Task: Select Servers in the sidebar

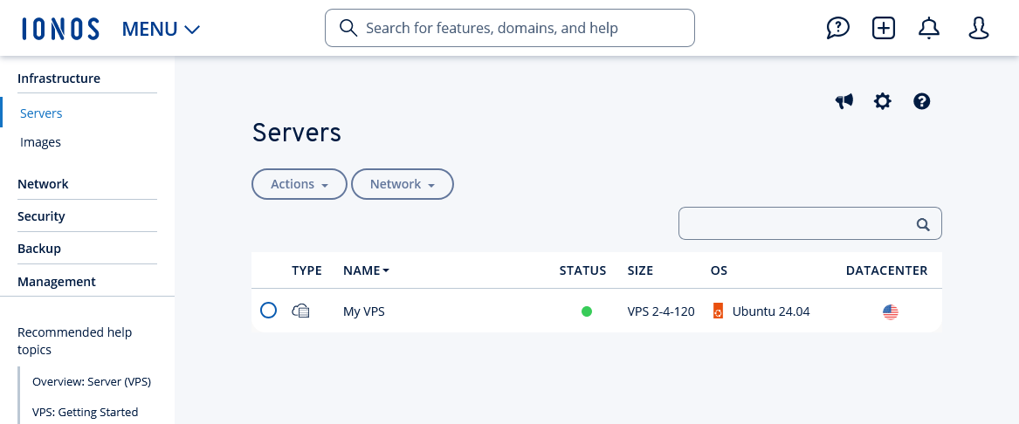Action: pos(41,113)
